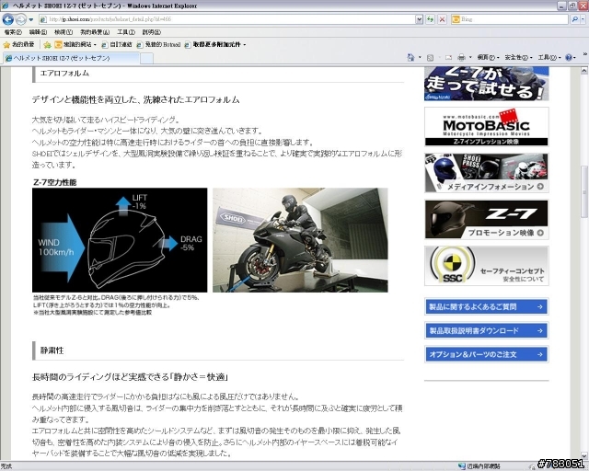Click the 我的最愛 favorites star button
Screen dimensions: 589x471
click(x=18, y=45)
